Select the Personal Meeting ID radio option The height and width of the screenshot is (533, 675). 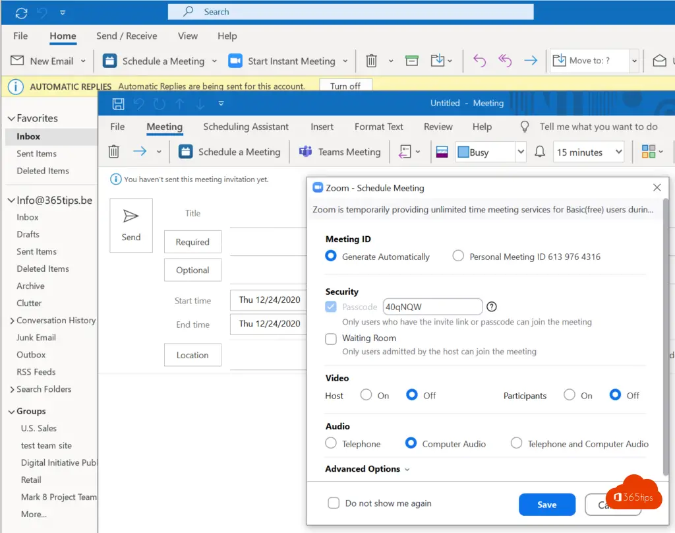pos(458,257)
